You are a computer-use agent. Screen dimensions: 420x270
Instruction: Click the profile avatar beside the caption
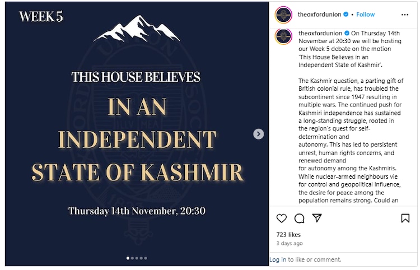[x=283, y=36]
